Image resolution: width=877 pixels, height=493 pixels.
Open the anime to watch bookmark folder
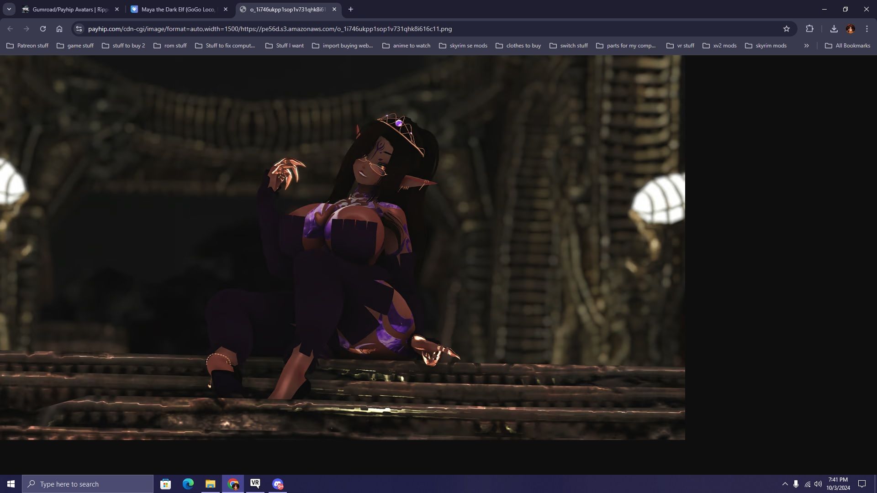coord(407,46)
